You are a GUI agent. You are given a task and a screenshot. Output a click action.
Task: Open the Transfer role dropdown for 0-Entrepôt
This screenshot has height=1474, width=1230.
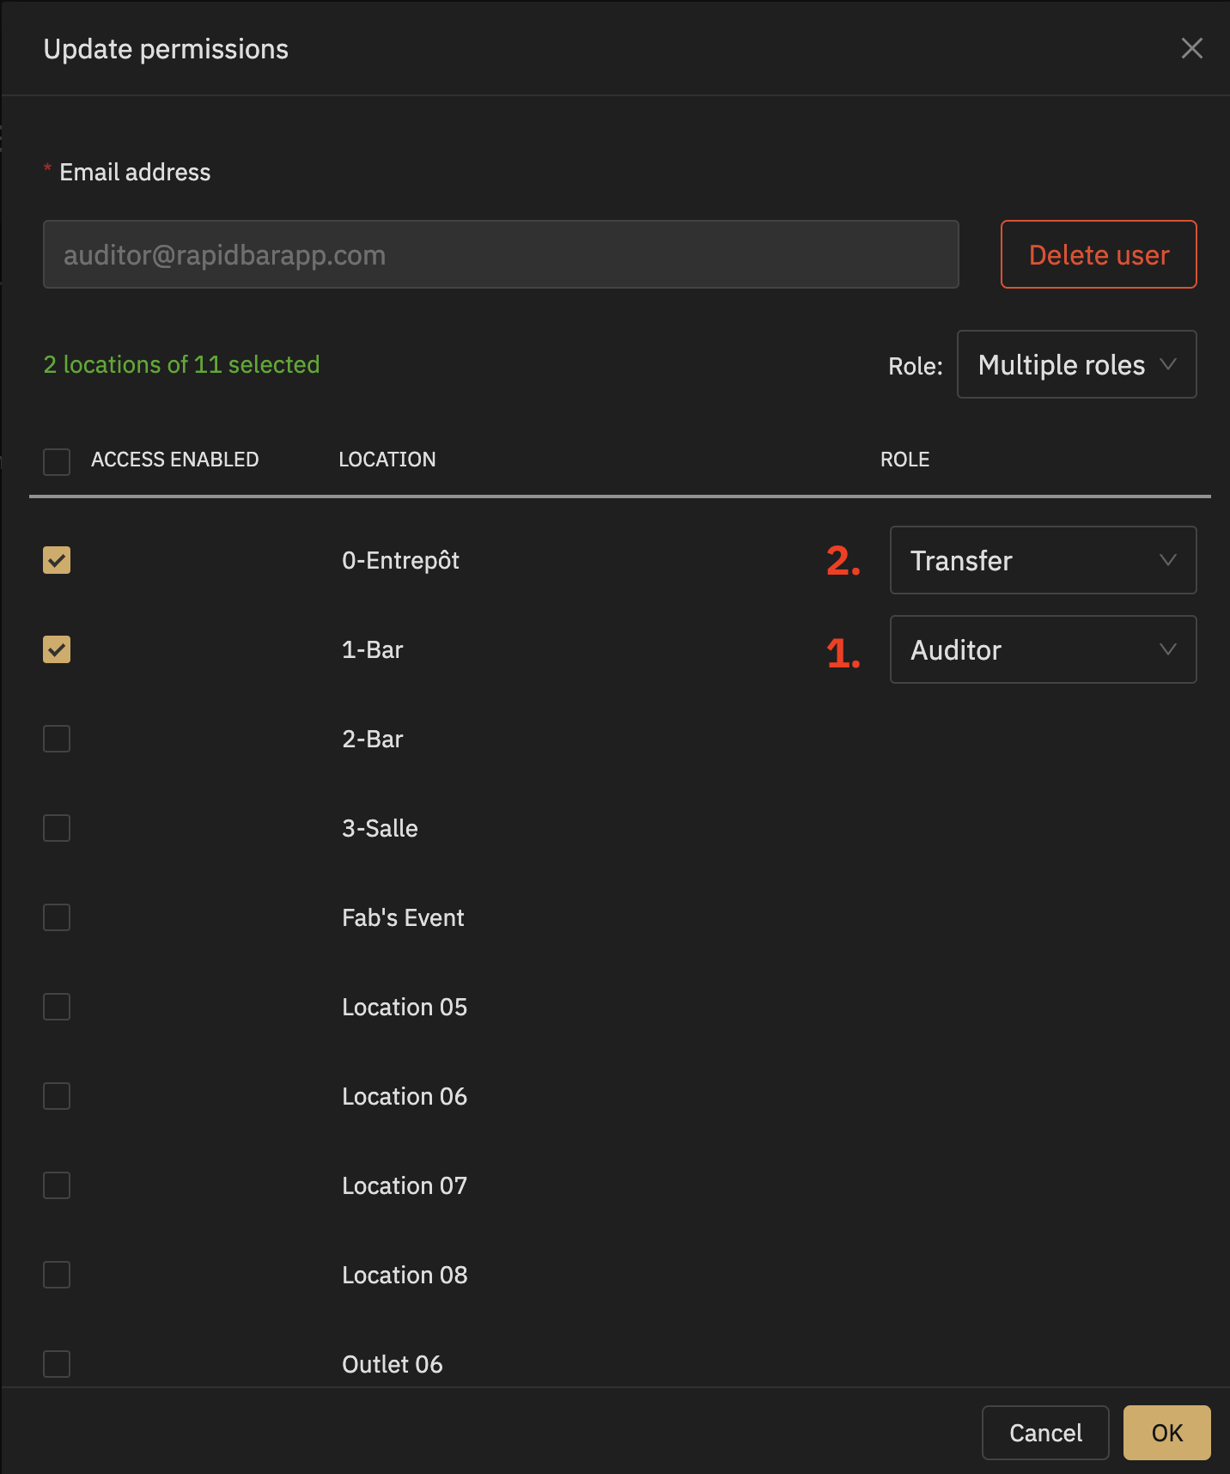coord(1043,560)
